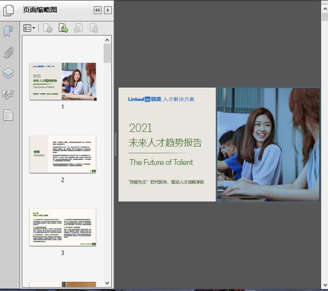Click the LinkedIn 领英 logo on cover page
The height and width of the screenshot is (291, 328).
145,99
